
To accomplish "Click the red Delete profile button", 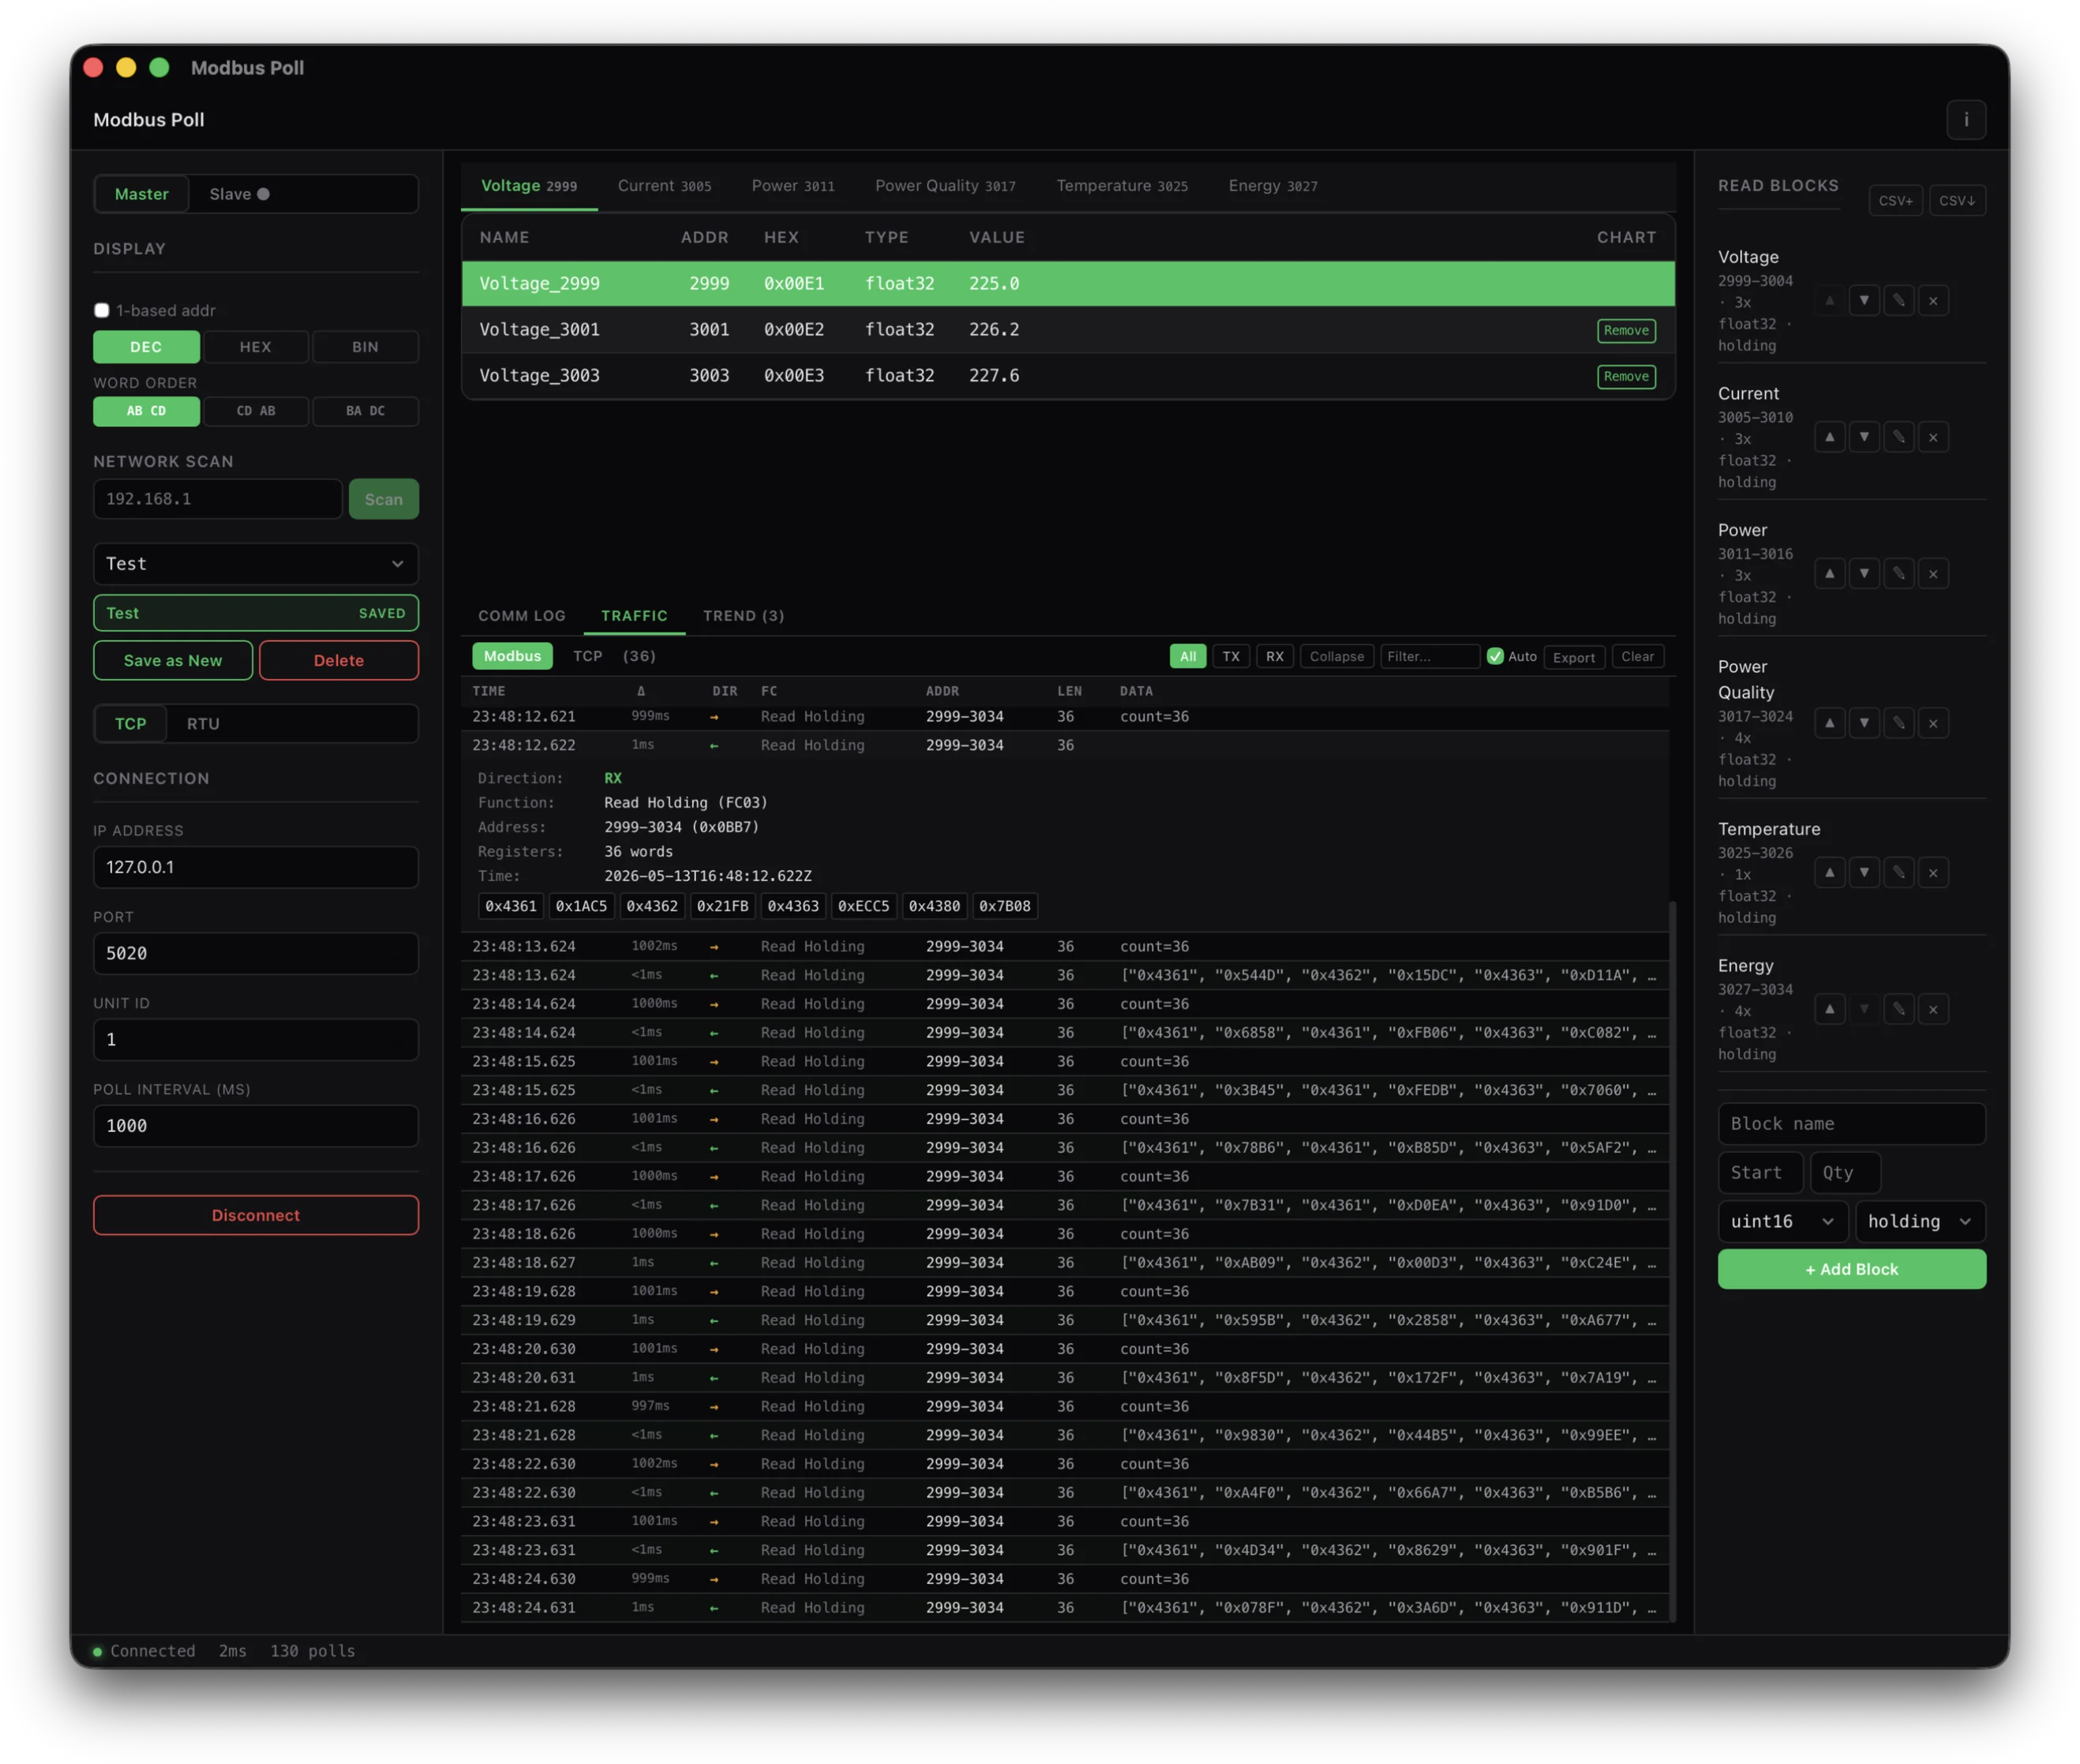I will point(339,660).
